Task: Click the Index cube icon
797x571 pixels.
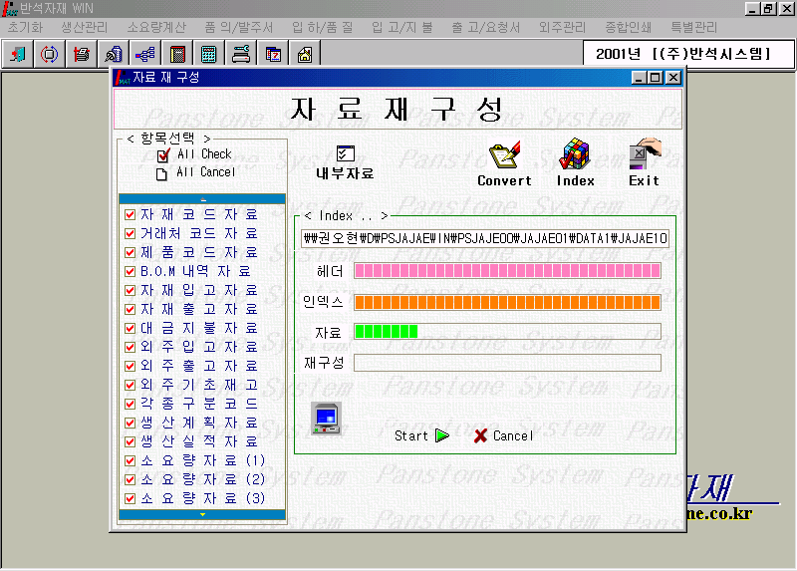Action: [x=575, y=156]
